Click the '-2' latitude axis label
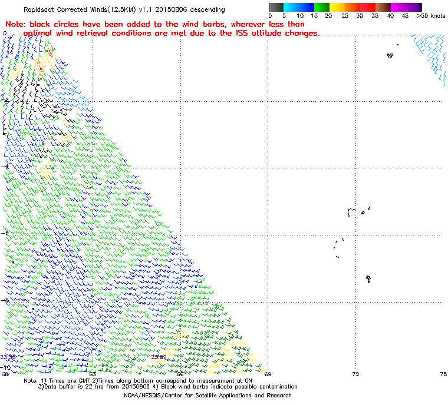 [x=5, y=100]
